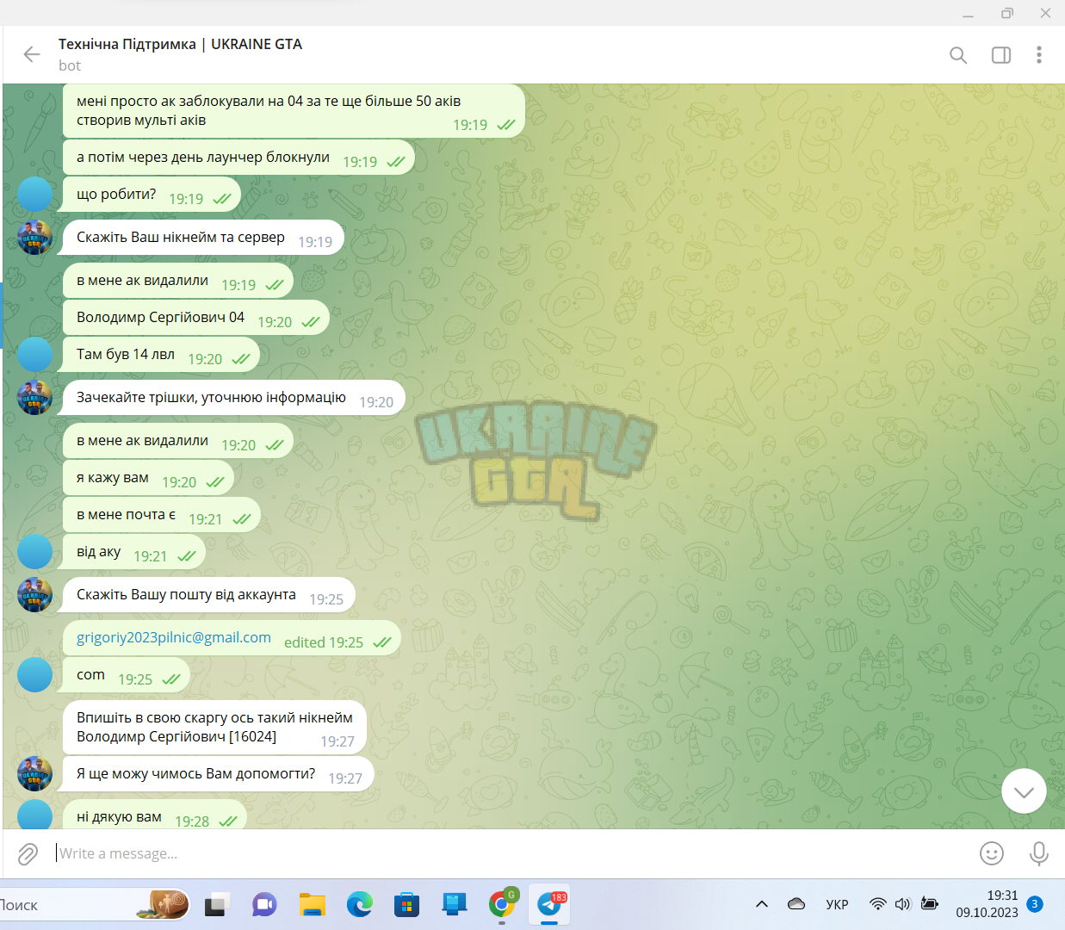Jump to bottom with the round chevron button
Image resolution: width=1065 pixels, height=930 pixels.
(x=1024, y=791)
